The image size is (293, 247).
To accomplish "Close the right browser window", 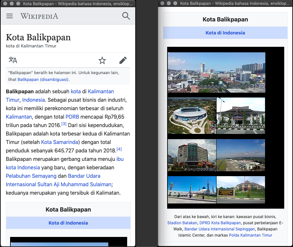I will click(x=162, y=3).
